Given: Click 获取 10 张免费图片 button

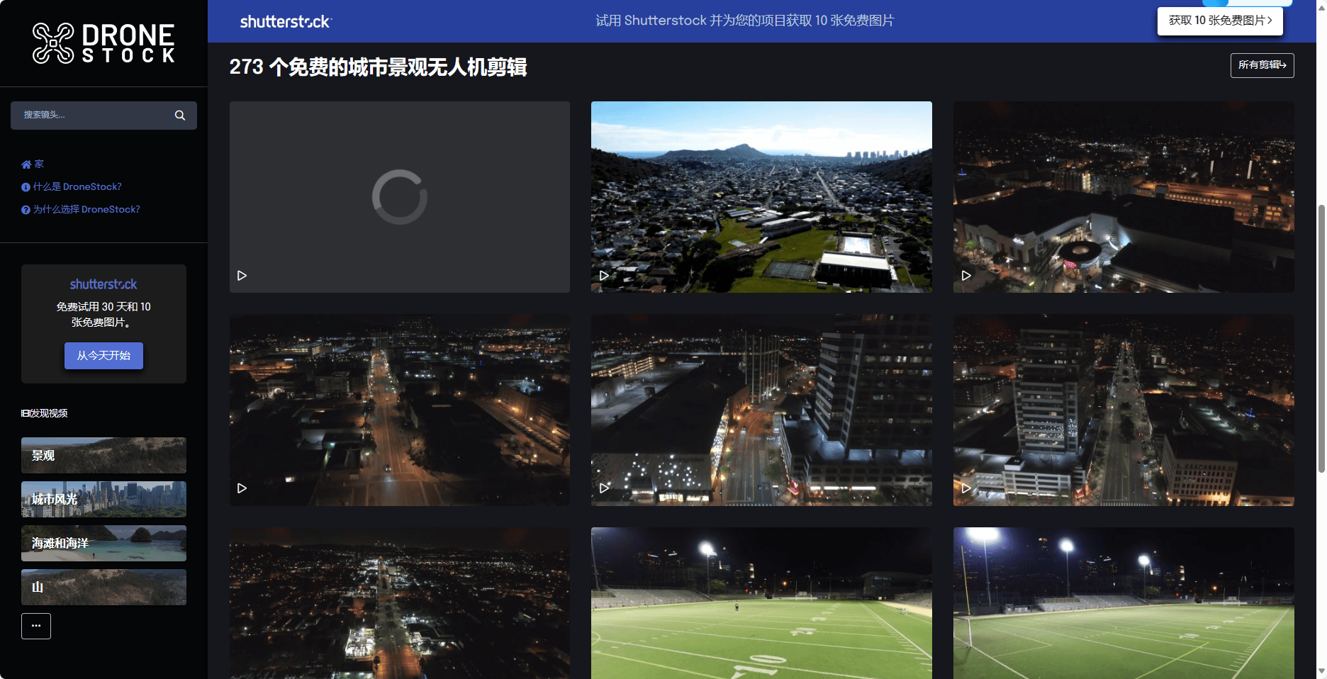Looking at the screenshot, I should click(1219, 21).
